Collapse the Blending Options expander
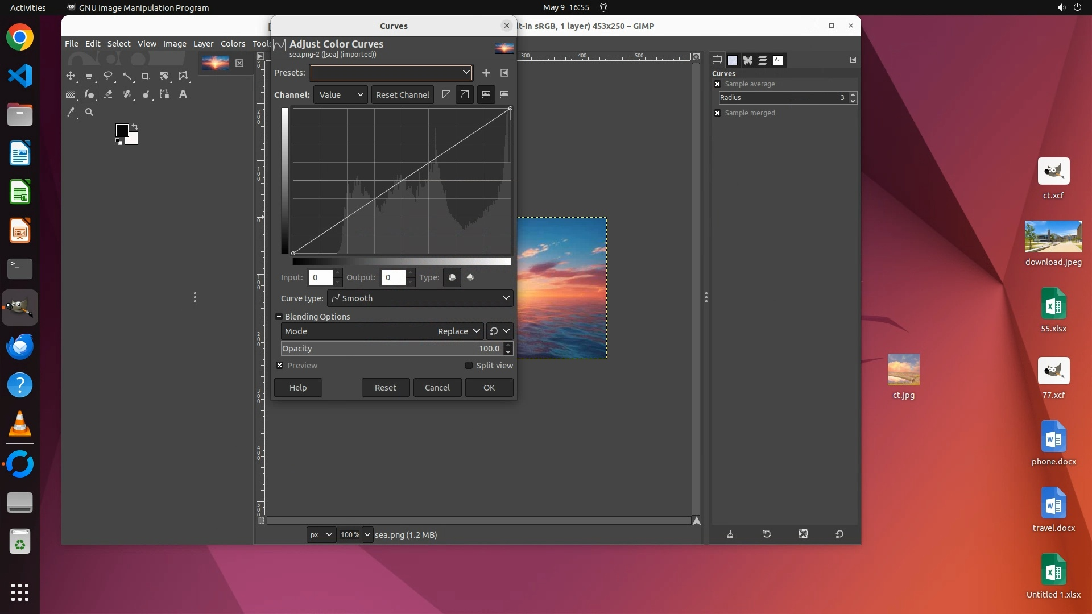The height and width of the screenshot is (614, 1092). 279,317
